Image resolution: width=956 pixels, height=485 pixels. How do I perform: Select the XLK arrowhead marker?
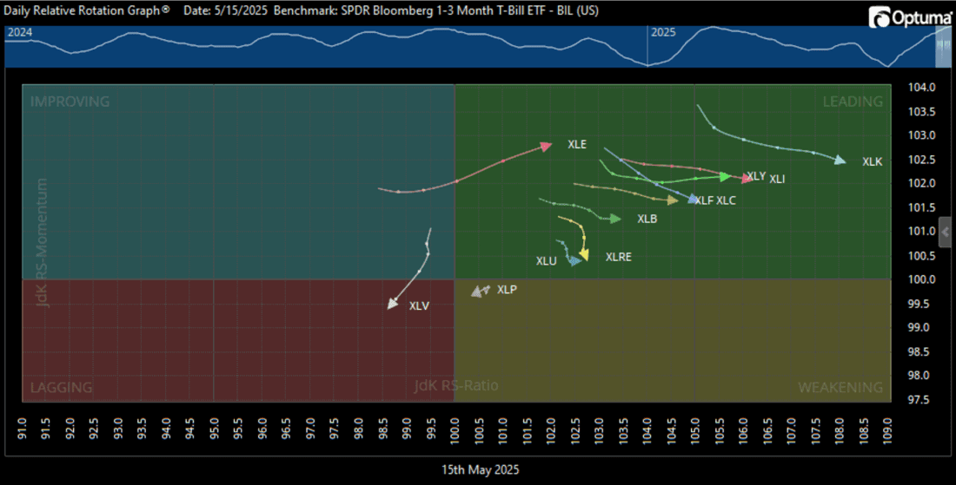[840, 160]
